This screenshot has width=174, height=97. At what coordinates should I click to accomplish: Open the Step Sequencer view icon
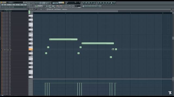point(86,3)
